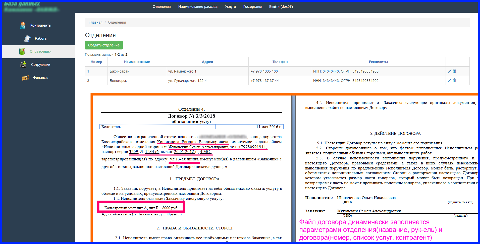Select the Услуги top menu item

coord(230,7)
